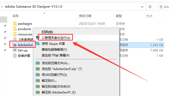Open the products folder icon
169x96 pixels.
click(15, 29)
